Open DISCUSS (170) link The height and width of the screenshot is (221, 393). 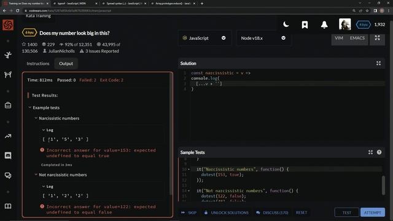[272, 212]
